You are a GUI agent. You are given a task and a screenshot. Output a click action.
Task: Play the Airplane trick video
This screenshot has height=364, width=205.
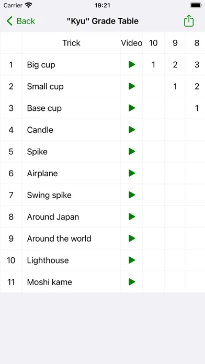click(x=132, y=173)
